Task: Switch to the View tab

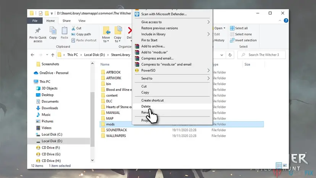Action: (x=82, y=21)
